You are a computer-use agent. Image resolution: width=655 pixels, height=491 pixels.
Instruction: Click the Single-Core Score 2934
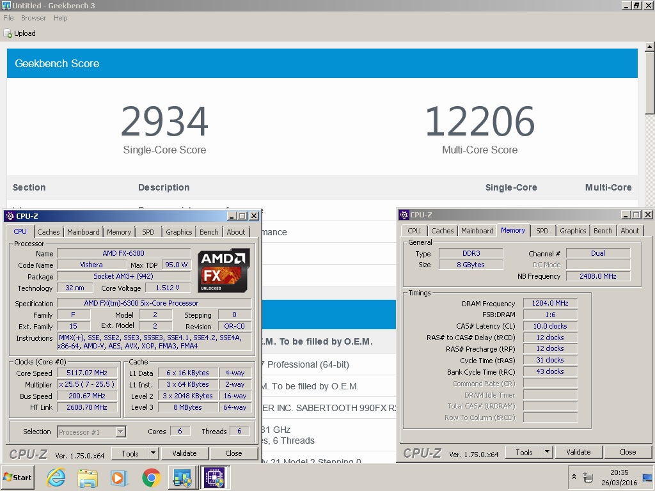coord(164,121)
